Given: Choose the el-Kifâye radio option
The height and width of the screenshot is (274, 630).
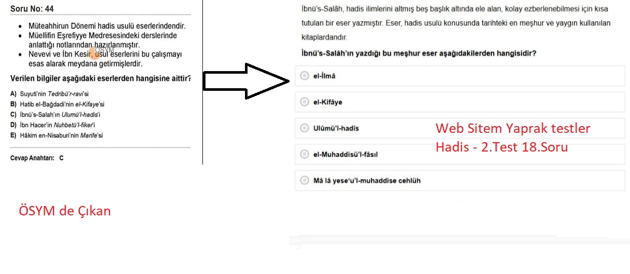Looking at the screenshot, I should coord(305,102).
